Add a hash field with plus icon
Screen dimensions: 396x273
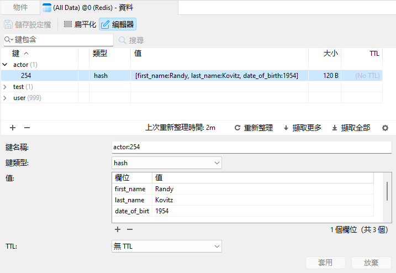pyautogui.click(x=117, y=229)
